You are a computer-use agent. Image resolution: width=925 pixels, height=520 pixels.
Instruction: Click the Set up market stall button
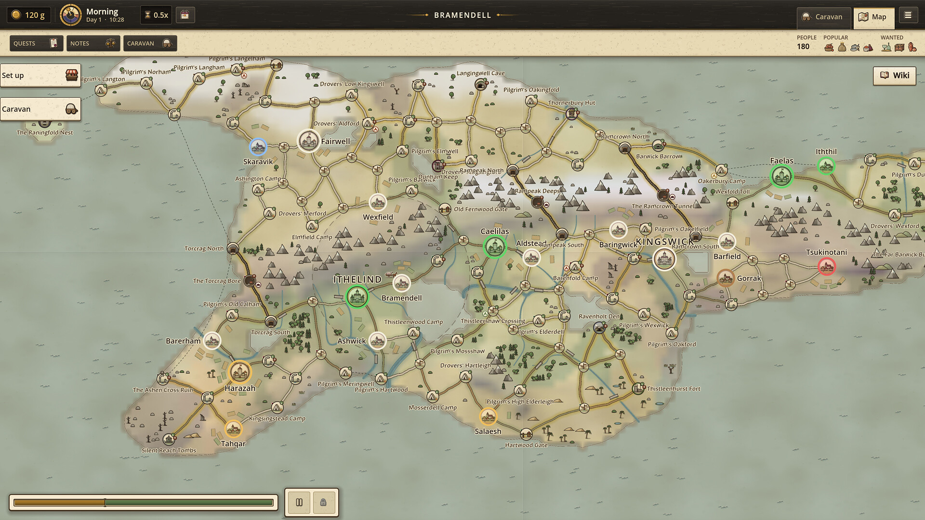coord(40,76)
